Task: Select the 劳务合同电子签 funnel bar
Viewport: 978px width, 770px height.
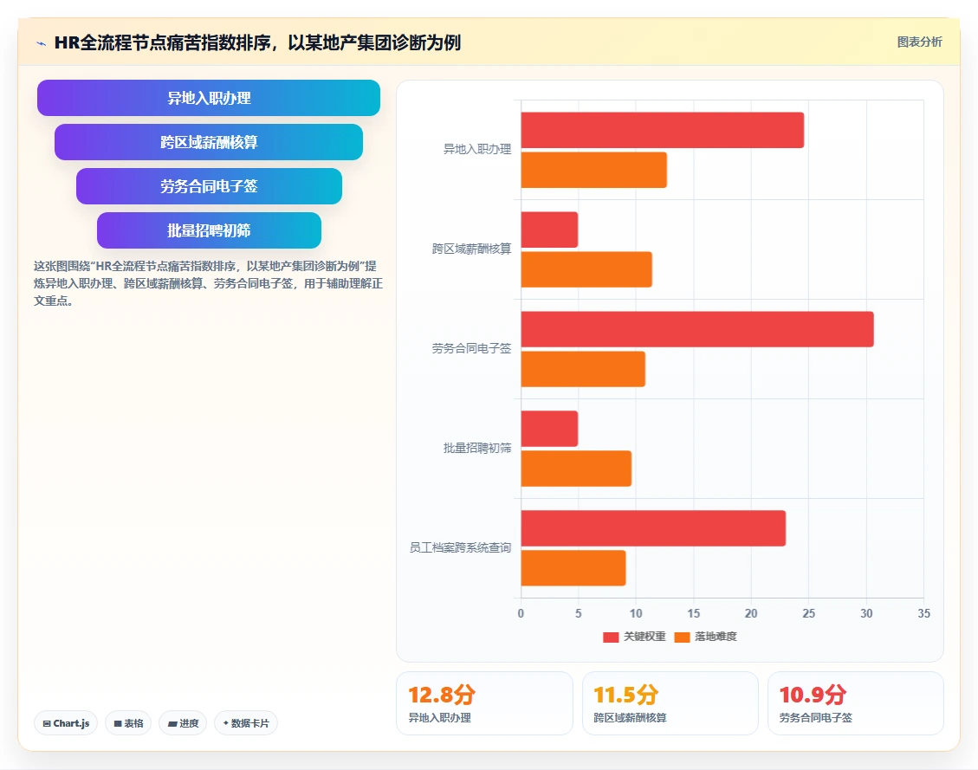Action: point(209,186)
